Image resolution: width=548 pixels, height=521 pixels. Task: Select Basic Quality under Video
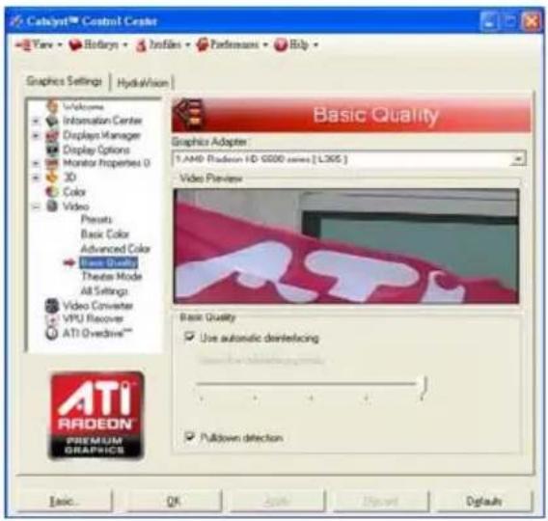click(109, 262)
